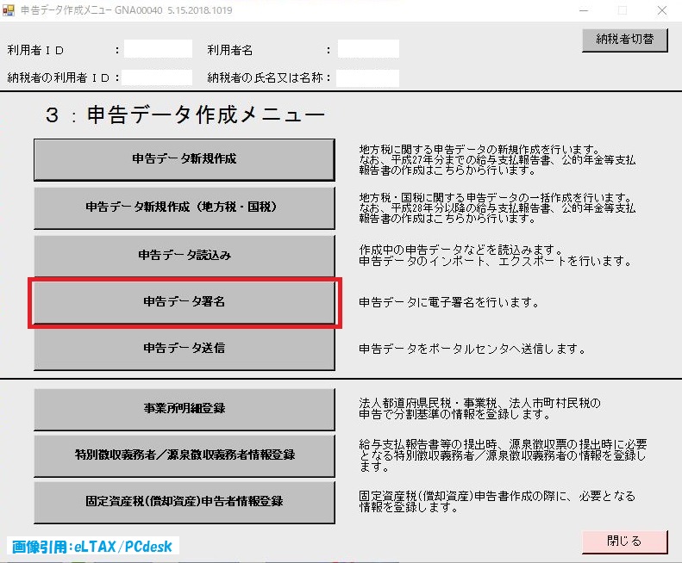Open 固定資産税(償却資産)申告者情報登録
This screenshot has width=682, height=563.
pyautogui.click(x=184, y=502)
